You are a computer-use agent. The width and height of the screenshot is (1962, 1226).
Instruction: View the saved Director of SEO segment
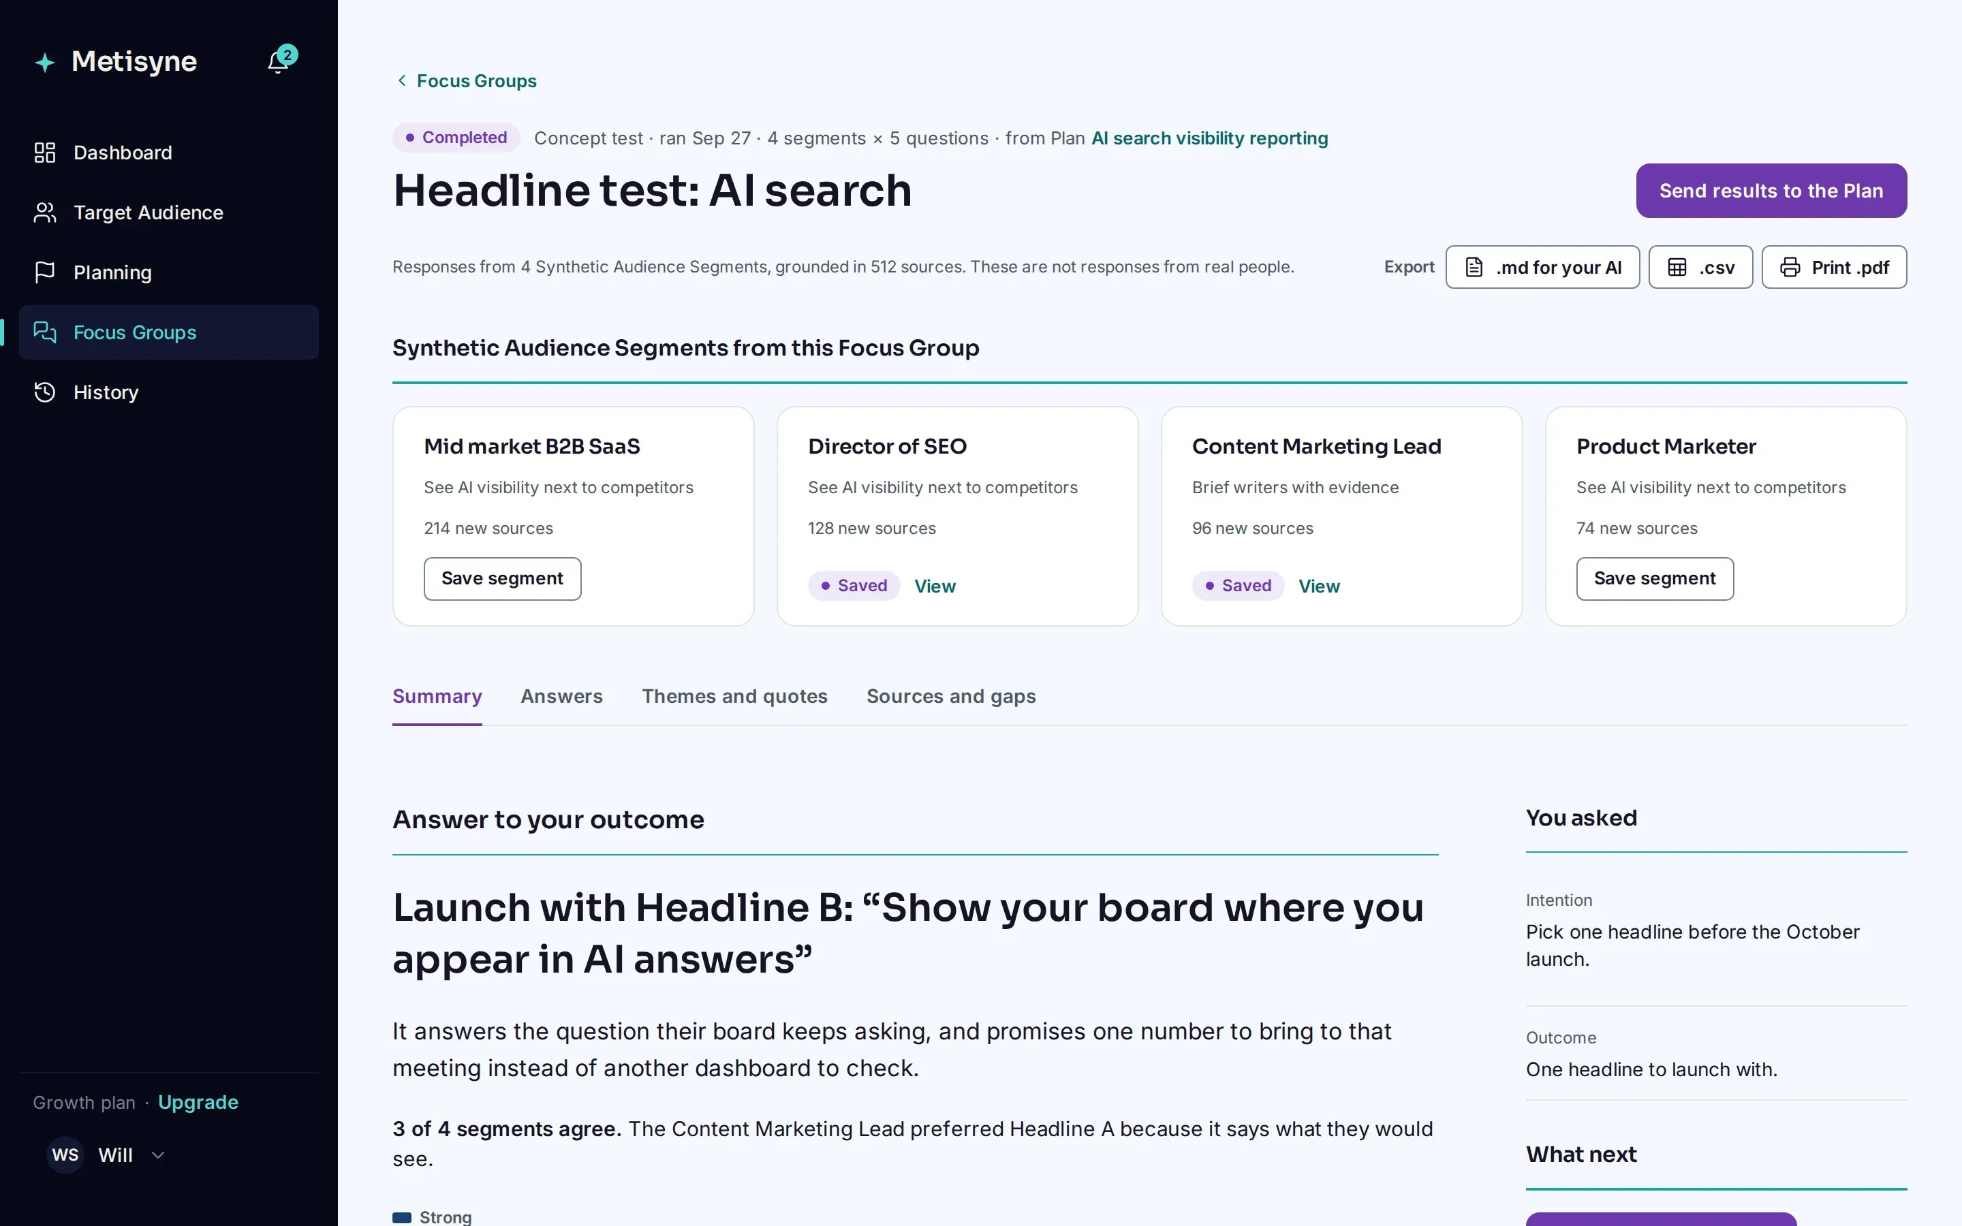click(935, 586)
